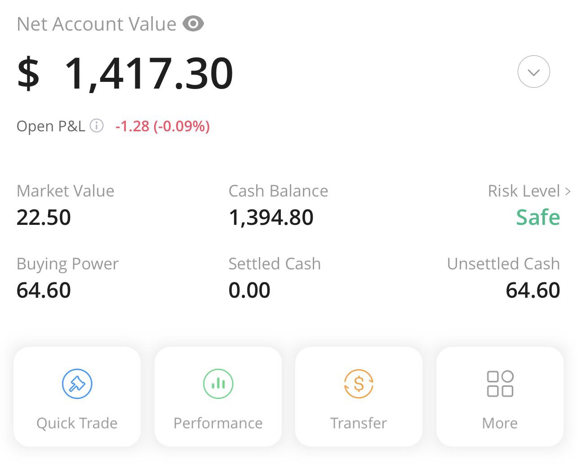View the Safe risk level link
The height and width of the screenshot is (465, 577).
[x=538, y=217]
